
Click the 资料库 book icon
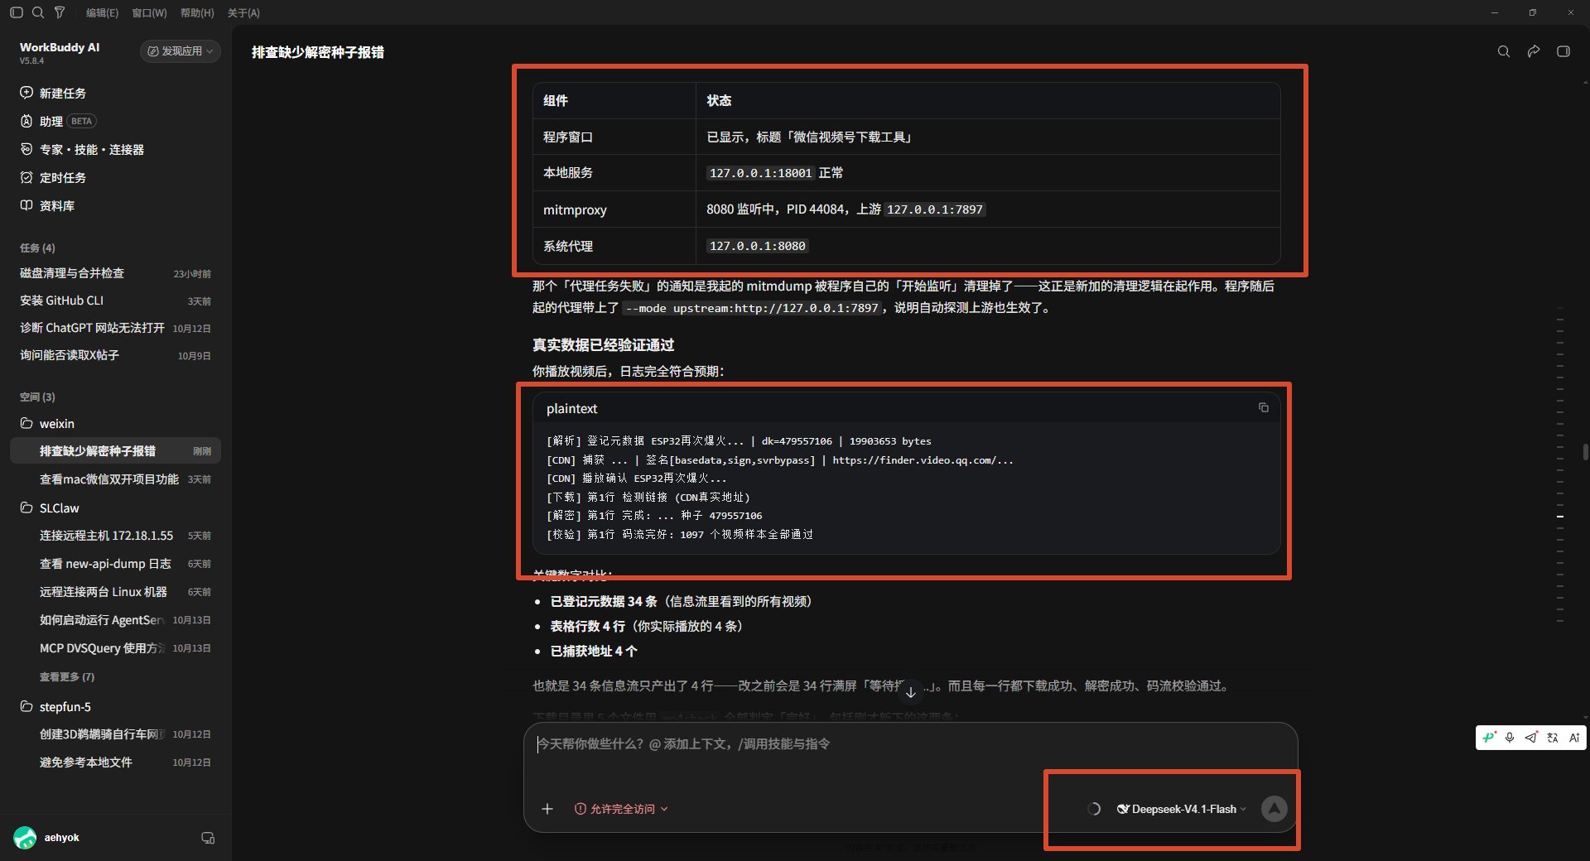(26, 205)
